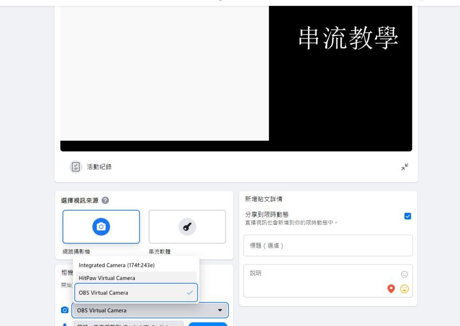Select Integrated Camera (174f:243e) from the list
Screen dimensions: 460x326
[x=116, y=265]
